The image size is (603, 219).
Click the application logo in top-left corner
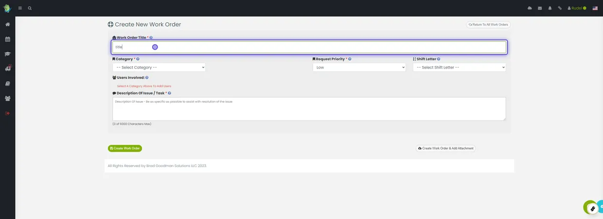pyautogui.click(x=7, y=8)
